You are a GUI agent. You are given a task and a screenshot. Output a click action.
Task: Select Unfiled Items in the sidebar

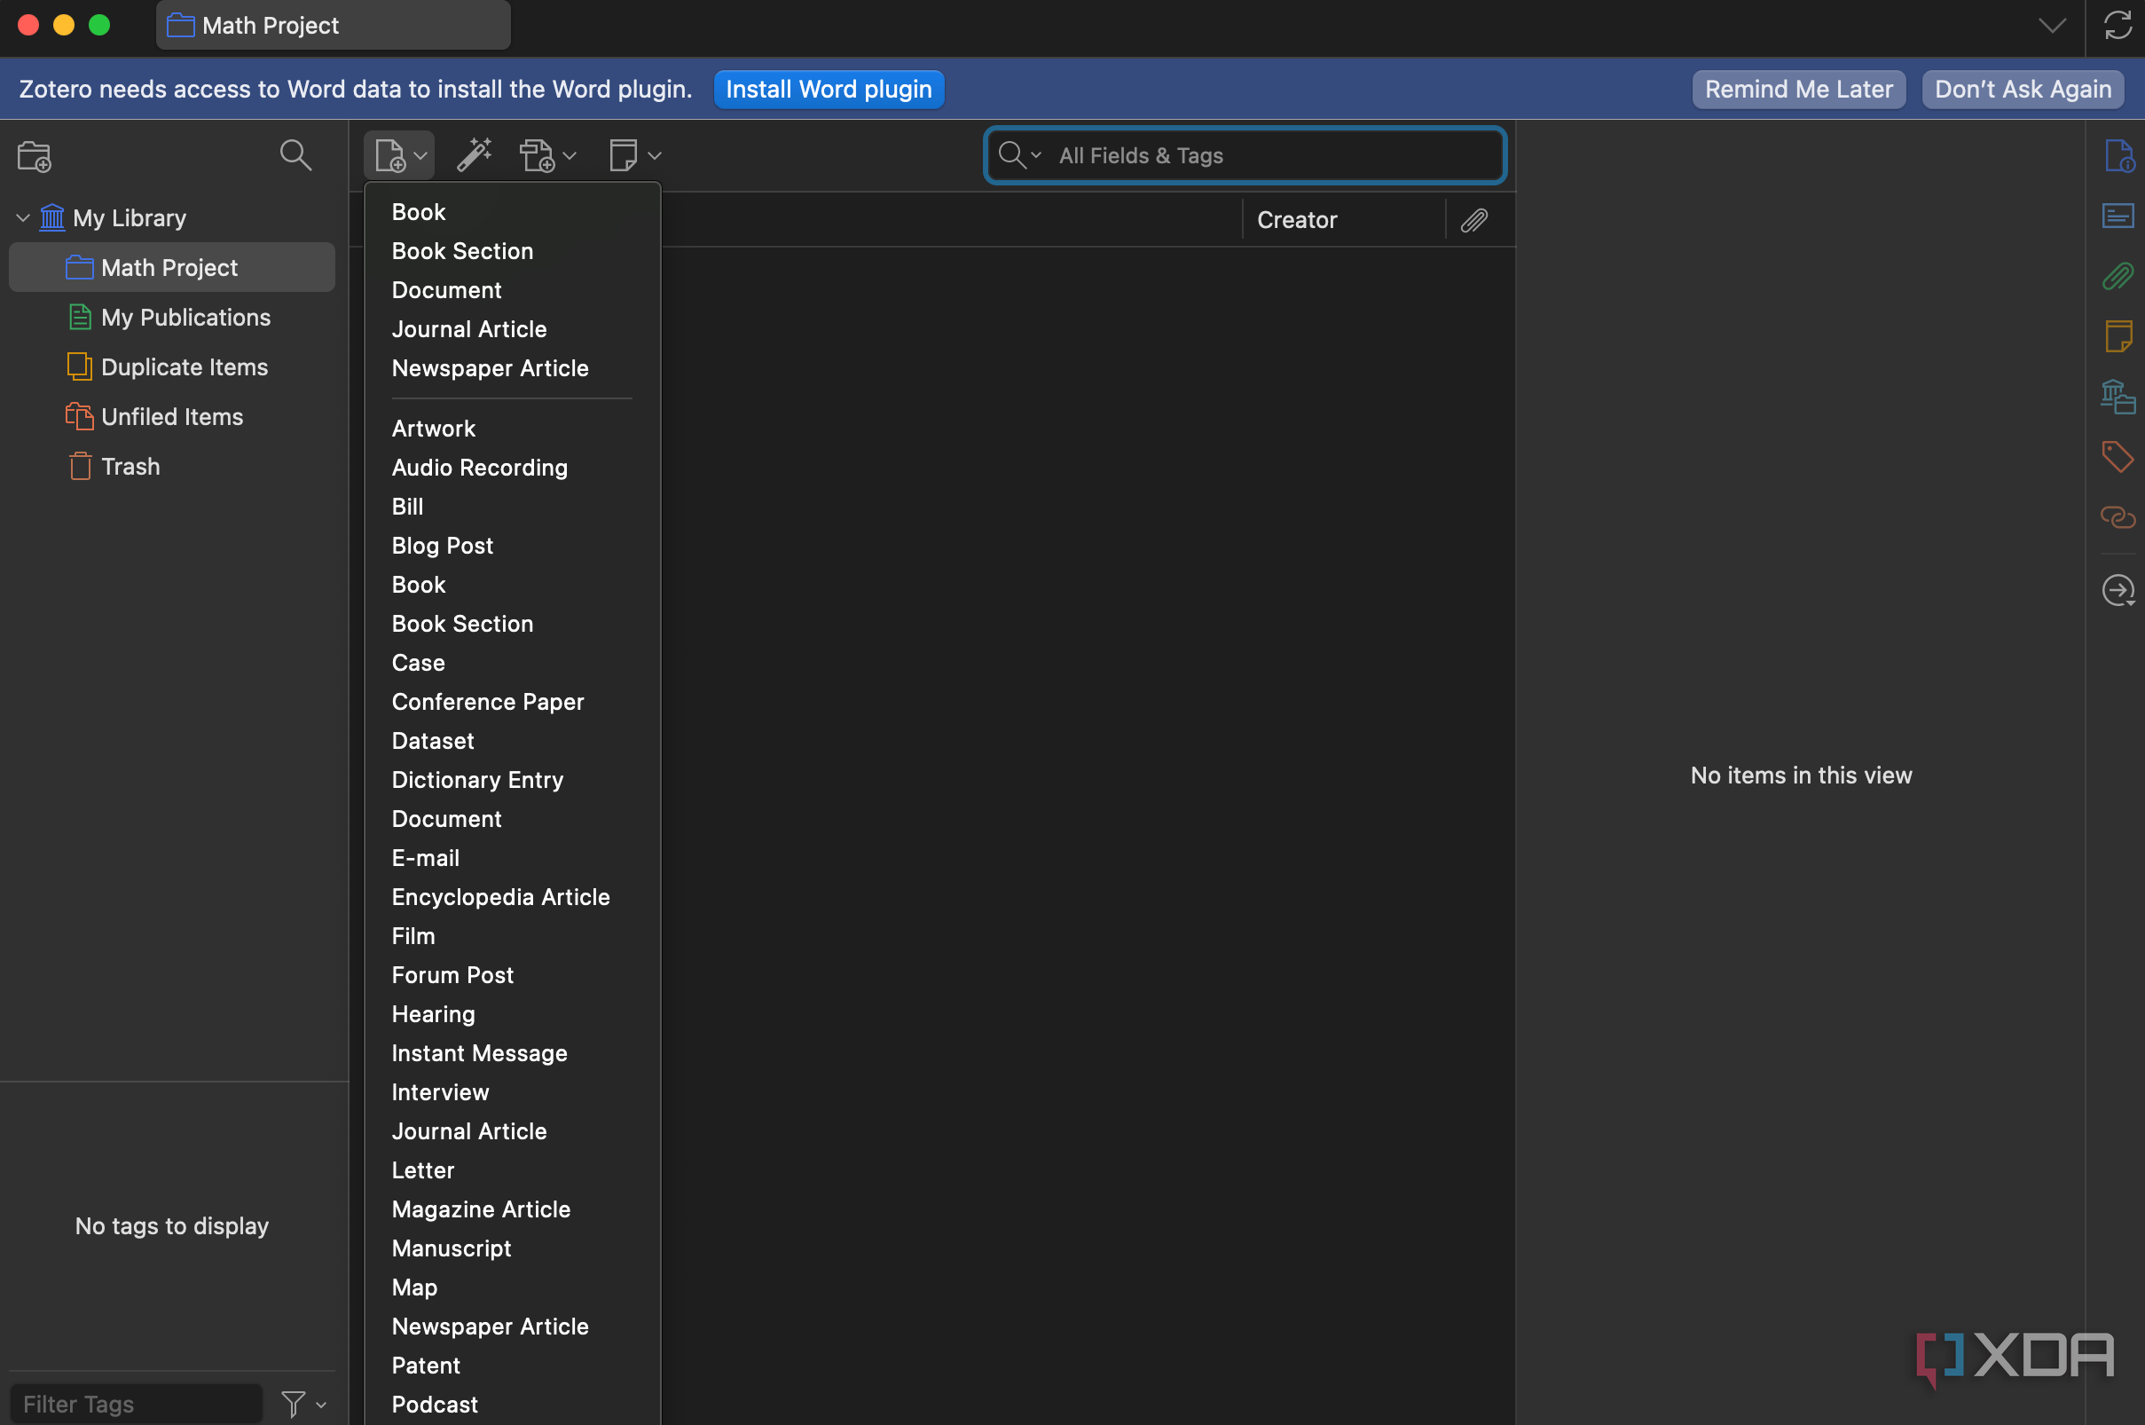(172, 417)
